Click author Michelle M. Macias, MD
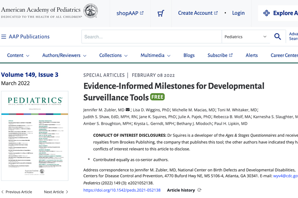 coord(193,110)
